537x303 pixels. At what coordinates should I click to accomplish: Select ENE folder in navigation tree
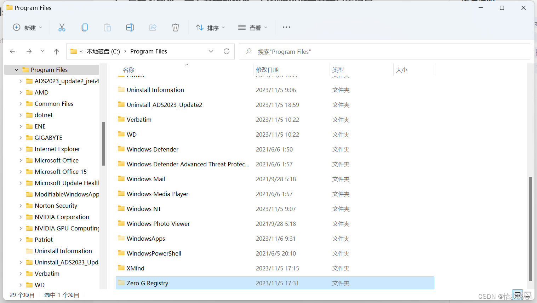pyautogui.click(x=40, y=126)
